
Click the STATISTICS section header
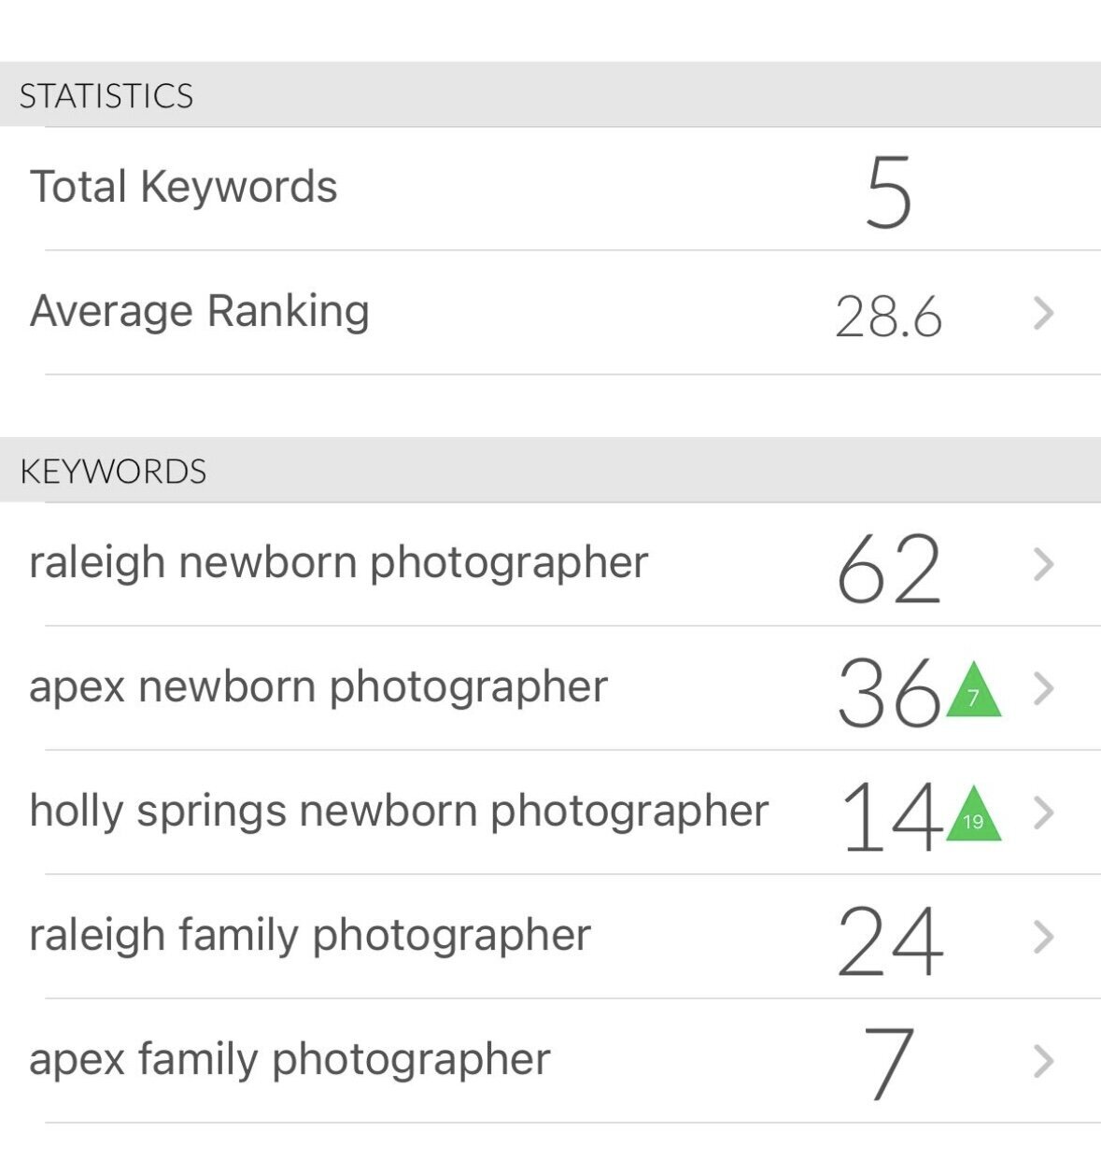click(106, 96)
